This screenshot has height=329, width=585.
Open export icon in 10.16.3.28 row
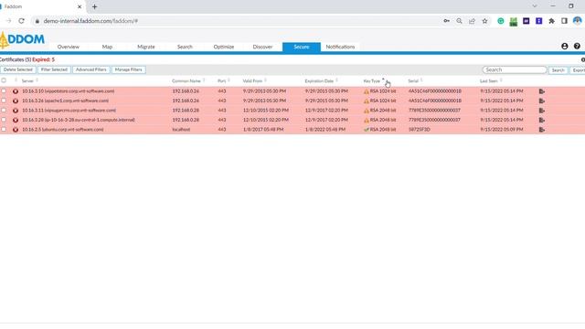coord(542,120)
